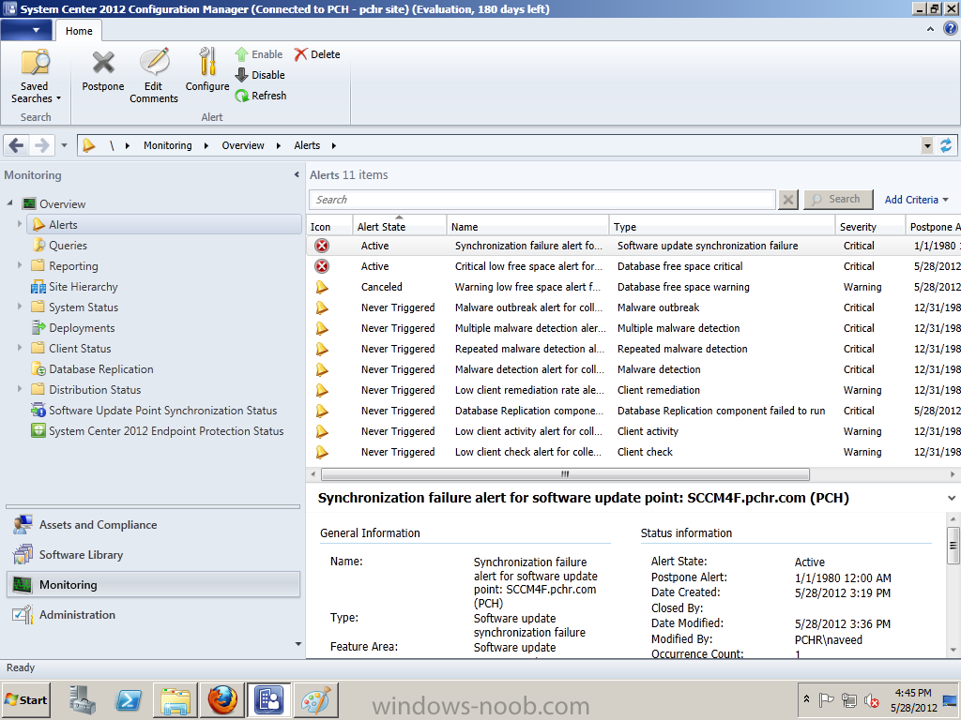Minimize the ribbon with the caret
The image size is (961, 720).
click(930, 29)
